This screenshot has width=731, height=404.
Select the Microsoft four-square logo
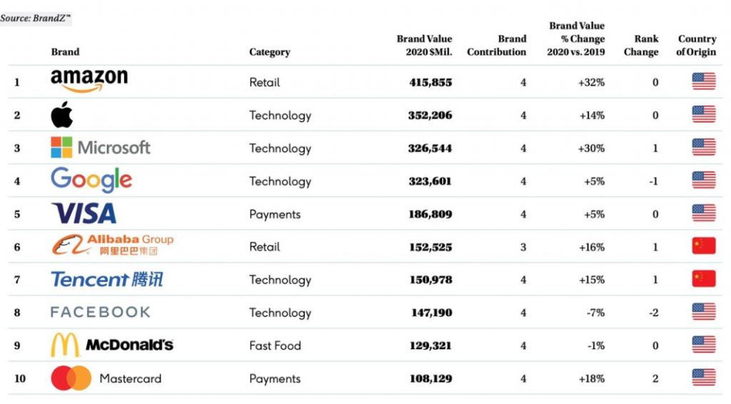point(62,147)
